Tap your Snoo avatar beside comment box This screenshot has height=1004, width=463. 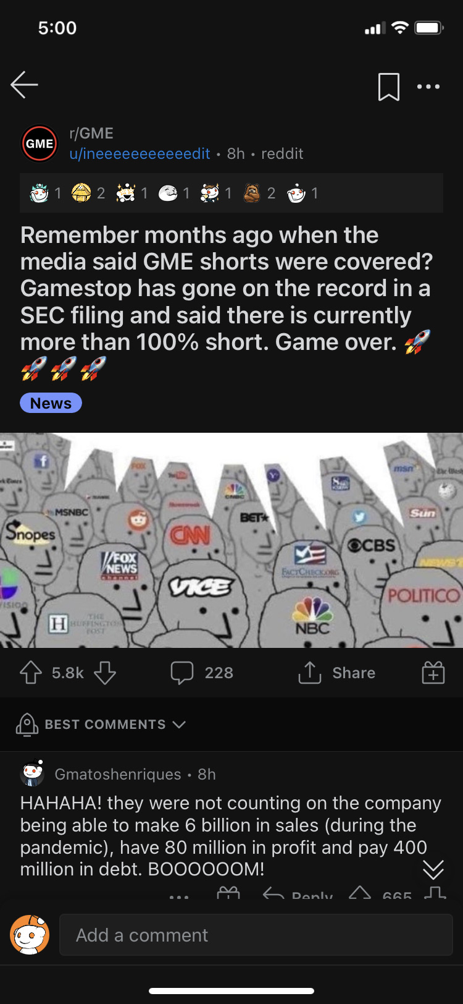point(30,935)
